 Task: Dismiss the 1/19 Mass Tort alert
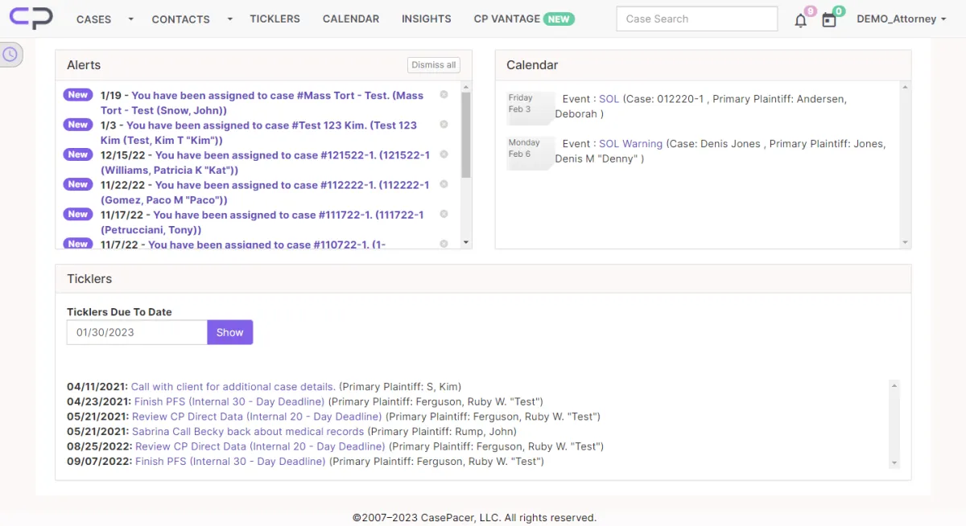(x=444, y=95)
